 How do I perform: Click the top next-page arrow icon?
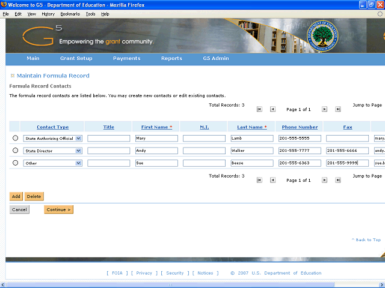point(324,109)
